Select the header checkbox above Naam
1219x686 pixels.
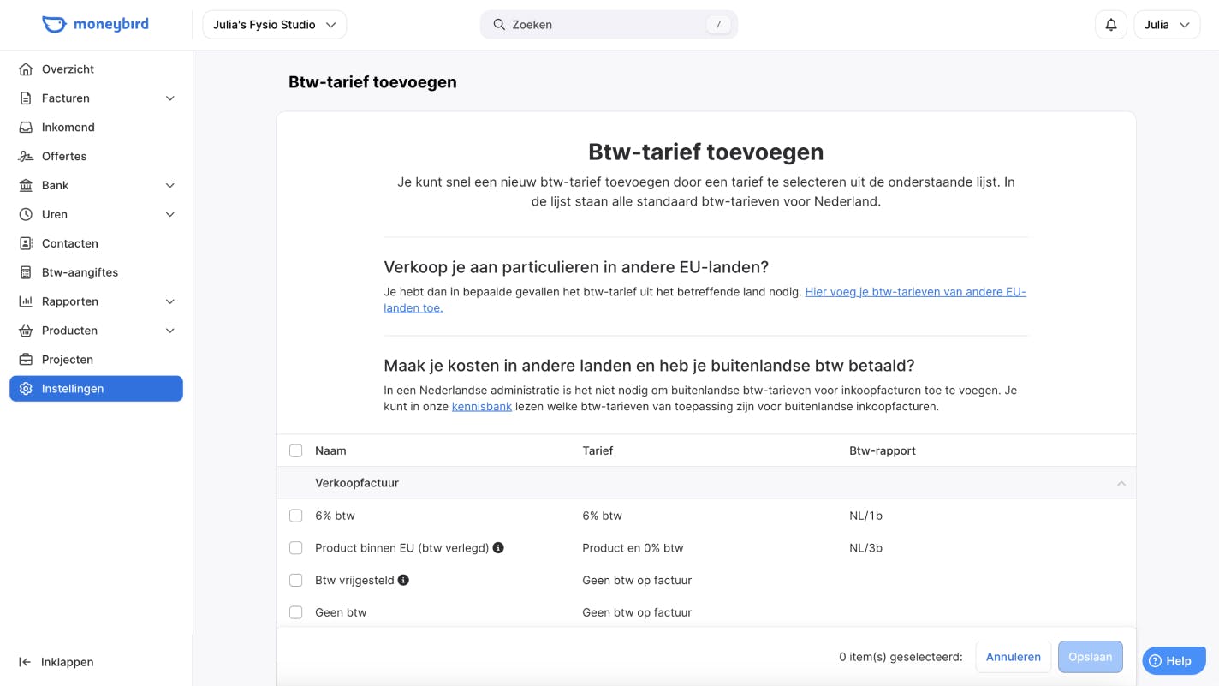(295, 450)
